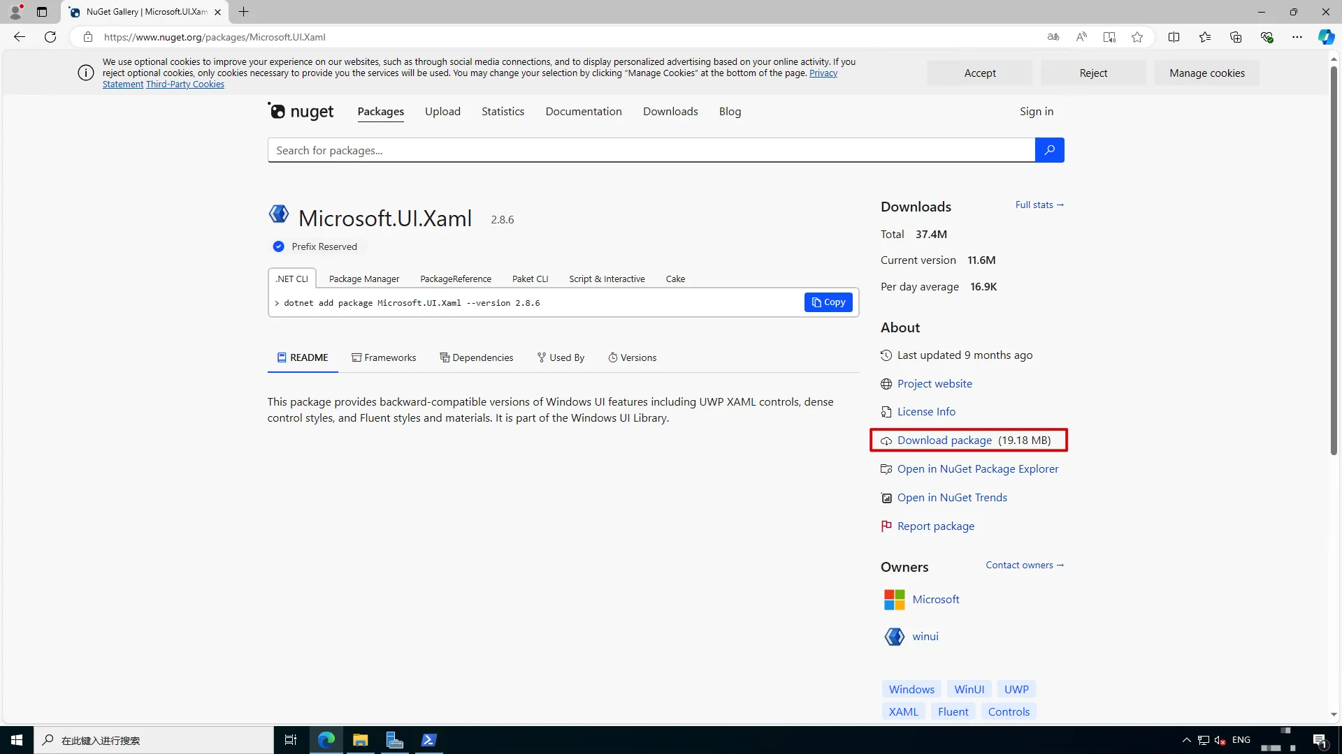Open tab actions menu button
Viewport: 1342px width, 754px height.
(42, 12)
